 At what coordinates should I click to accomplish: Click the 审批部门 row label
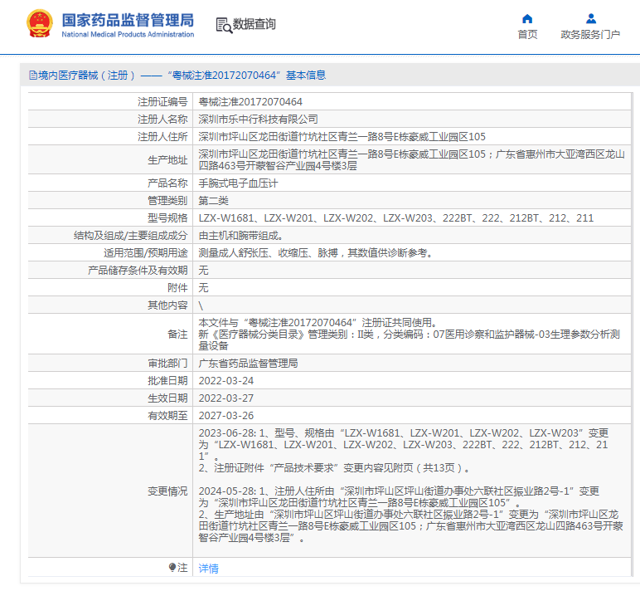click(167, 364)
